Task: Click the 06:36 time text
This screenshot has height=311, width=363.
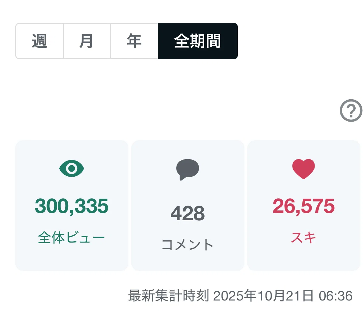Action: point(336,296)
